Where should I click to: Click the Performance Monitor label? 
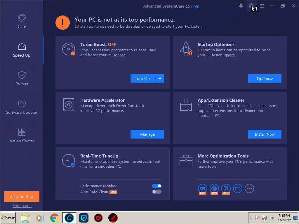(x=98, y=186)
